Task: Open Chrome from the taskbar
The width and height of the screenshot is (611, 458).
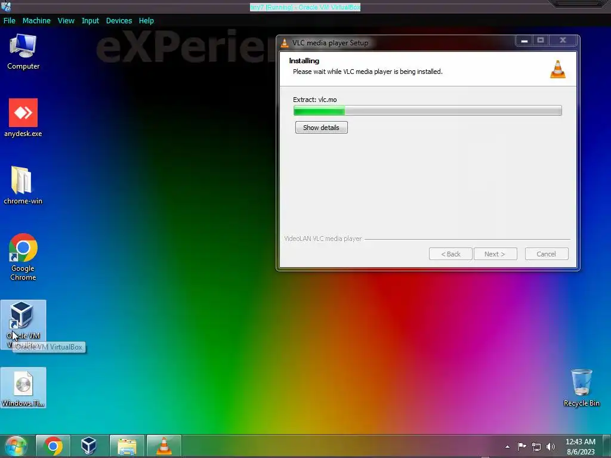Action: pyautogui.click(x=53, y=446)
